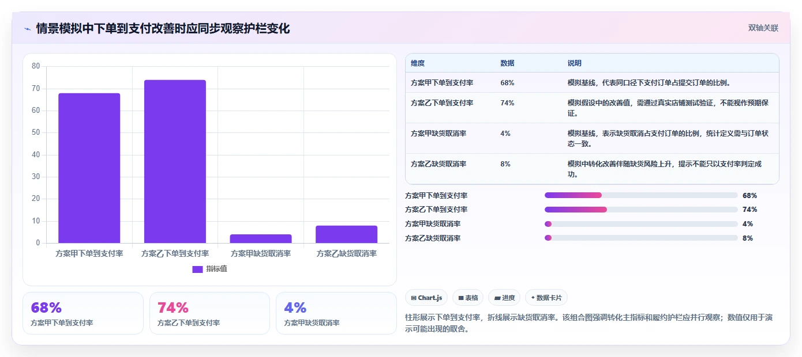Toggle the 指标值 legend purple swatch
This screenshot has height=357, width=802.
coord(197,269)
